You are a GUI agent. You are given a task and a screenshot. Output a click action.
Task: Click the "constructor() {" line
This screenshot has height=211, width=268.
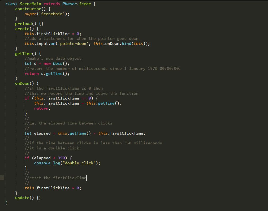pos(33,9)
